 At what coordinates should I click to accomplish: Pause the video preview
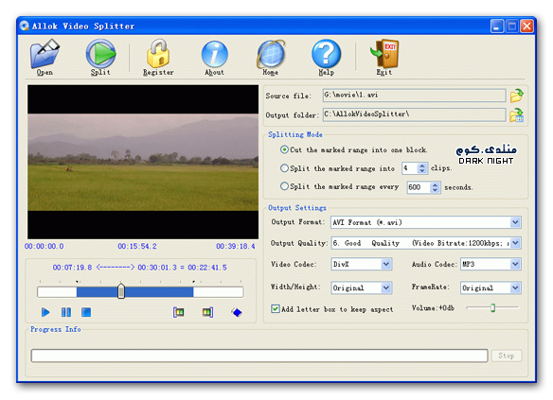(66, 312)
